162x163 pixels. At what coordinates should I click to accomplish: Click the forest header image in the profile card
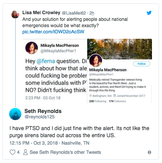click(120, 49)
